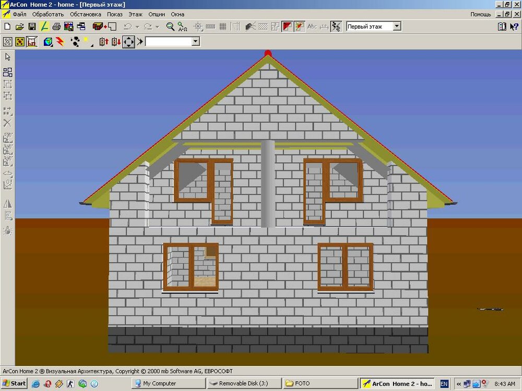The height and width of the screenshot is (391, 522).
Task: Toggle the four-arrow navigation mode button
Action: point(128,42)
